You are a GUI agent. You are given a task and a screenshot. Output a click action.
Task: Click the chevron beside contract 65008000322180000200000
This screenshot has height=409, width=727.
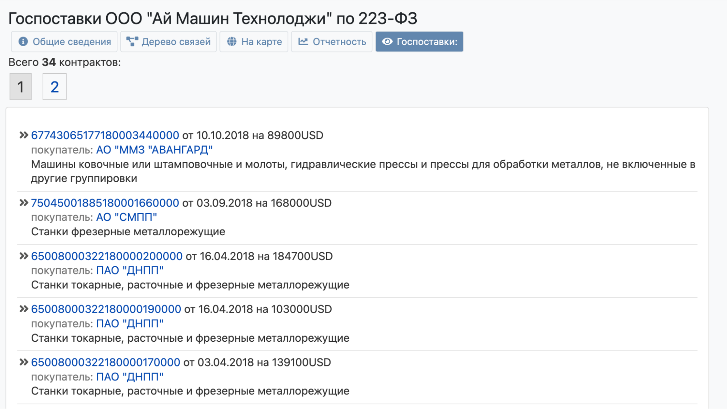click(24, 256)
